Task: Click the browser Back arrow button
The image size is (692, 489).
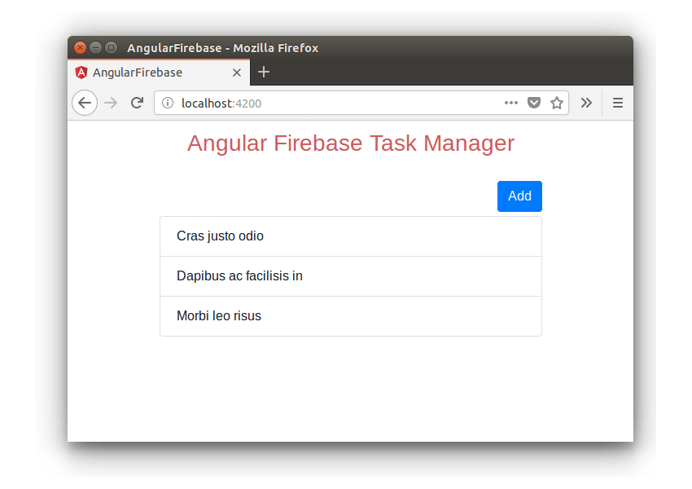Action: (x=85, y=103)
